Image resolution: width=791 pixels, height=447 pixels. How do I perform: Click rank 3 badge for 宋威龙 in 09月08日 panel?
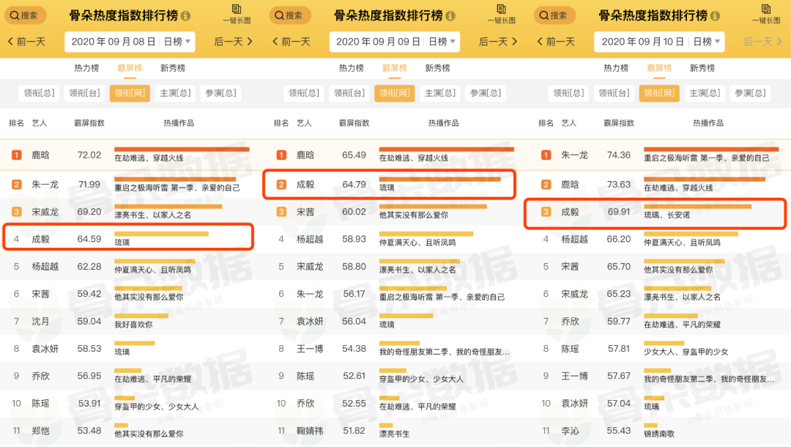[x=17, y=212]
